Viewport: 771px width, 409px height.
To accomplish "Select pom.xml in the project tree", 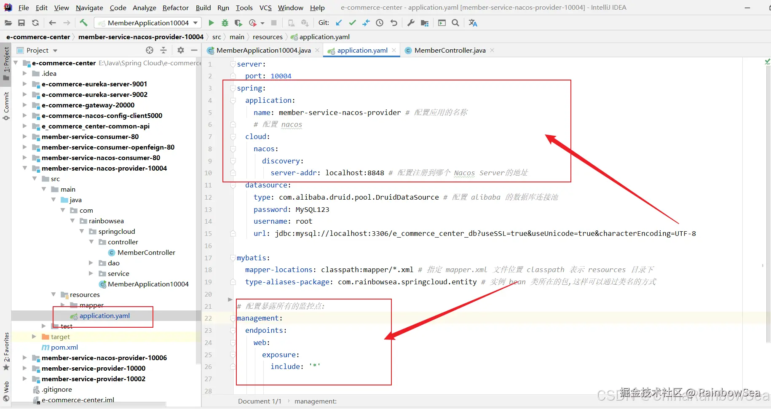I will [64, 348].
